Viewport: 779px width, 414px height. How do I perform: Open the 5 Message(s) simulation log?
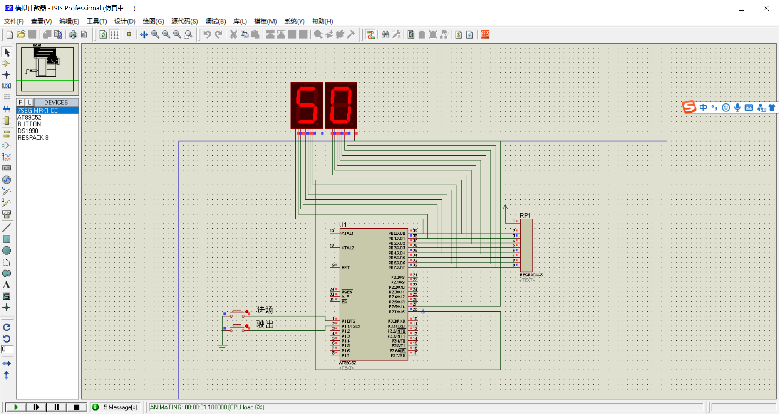[115, 407]
